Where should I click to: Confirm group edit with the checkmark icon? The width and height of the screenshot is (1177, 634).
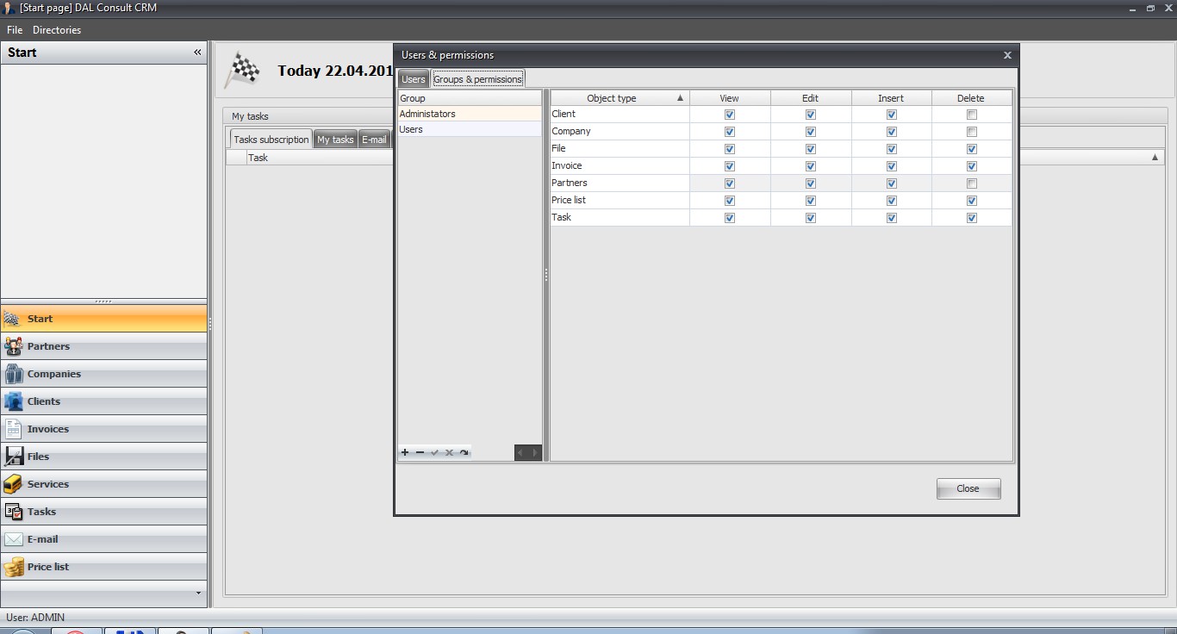pyautogui.click(x=434, y=452)
